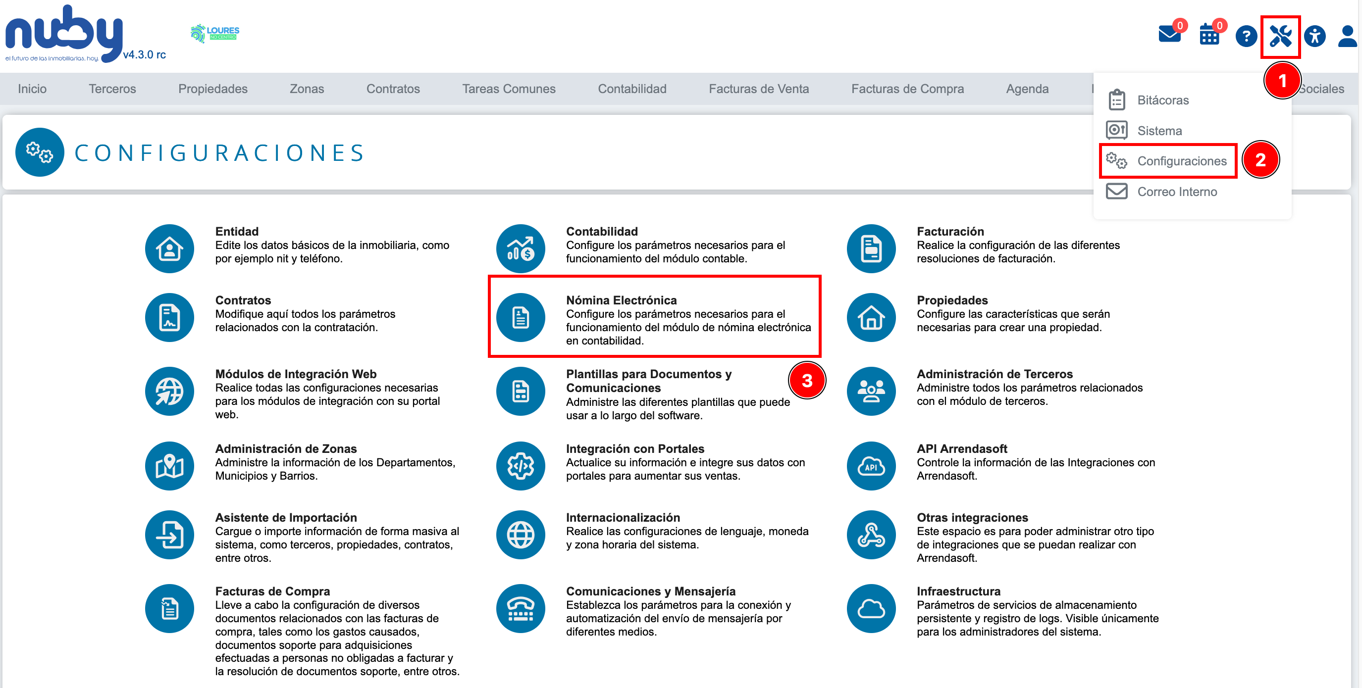Open the mail envelope notifications icon
Viewport: 1362px width, 688px height.
(1169, 35)
